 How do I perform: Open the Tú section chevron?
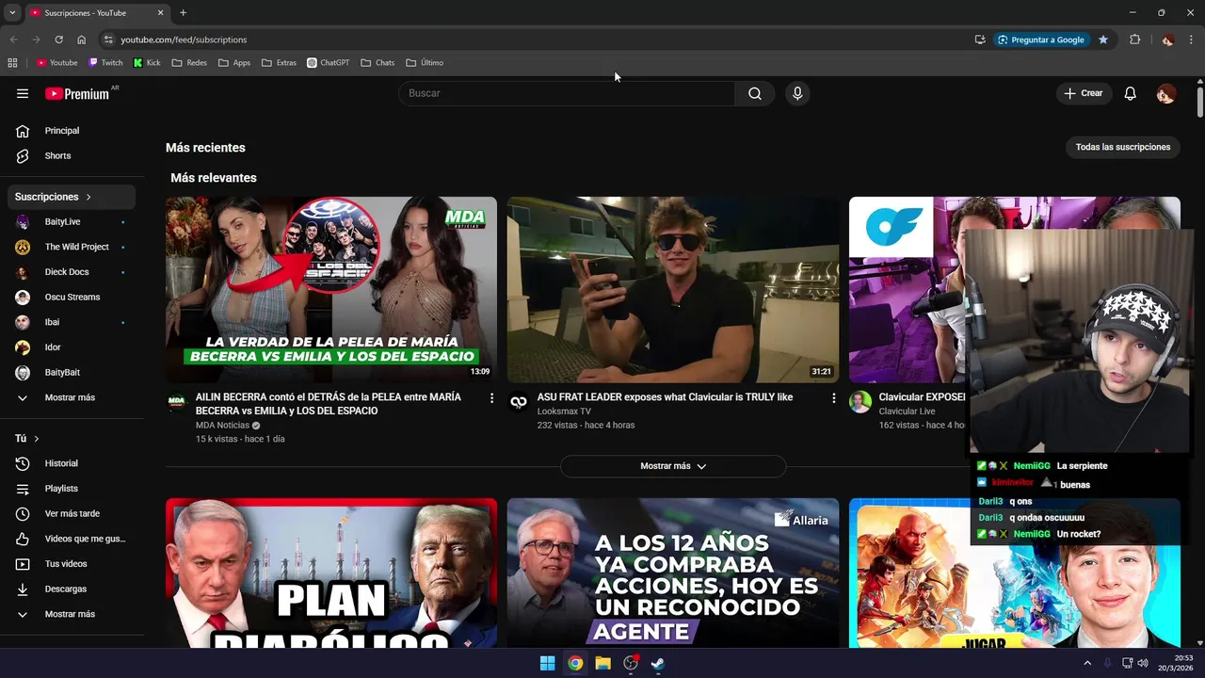(37, 439)
